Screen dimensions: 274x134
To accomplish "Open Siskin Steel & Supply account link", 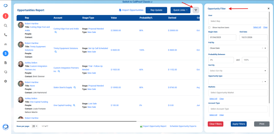I will click(x=63, y=88).
